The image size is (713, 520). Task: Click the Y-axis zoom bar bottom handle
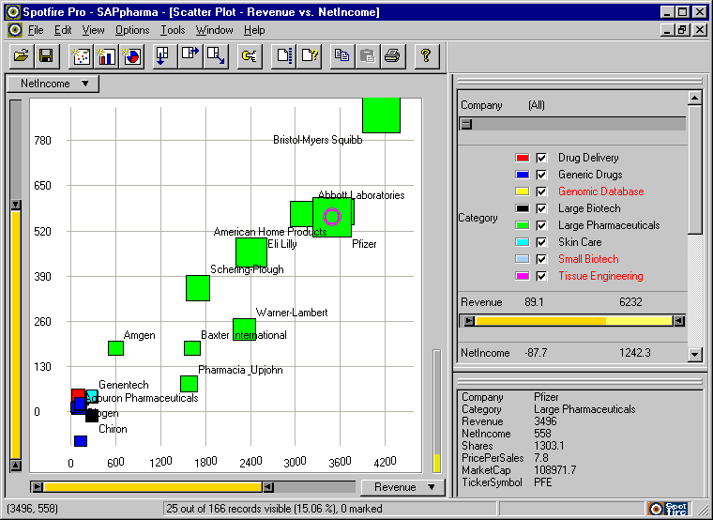click(x=15, y=465)
